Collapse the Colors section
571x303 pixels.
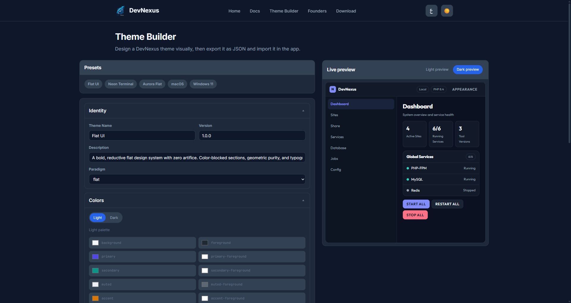coord(303,201)
